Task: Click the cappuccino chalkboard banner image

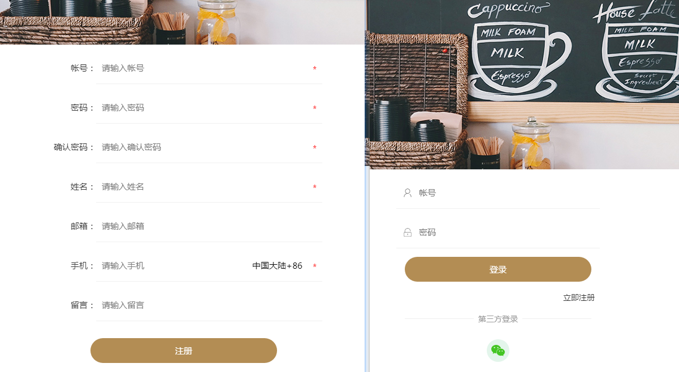Action: [522, 85]
